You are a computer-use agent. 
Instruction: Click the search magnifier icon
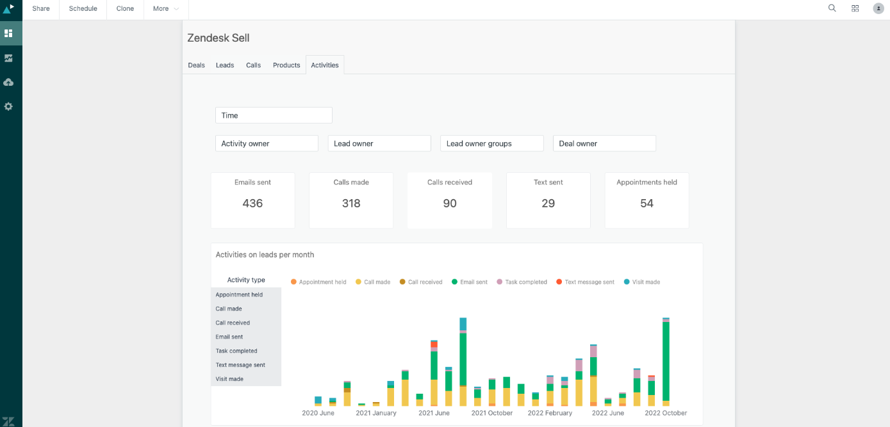click(x=832, y=8)
